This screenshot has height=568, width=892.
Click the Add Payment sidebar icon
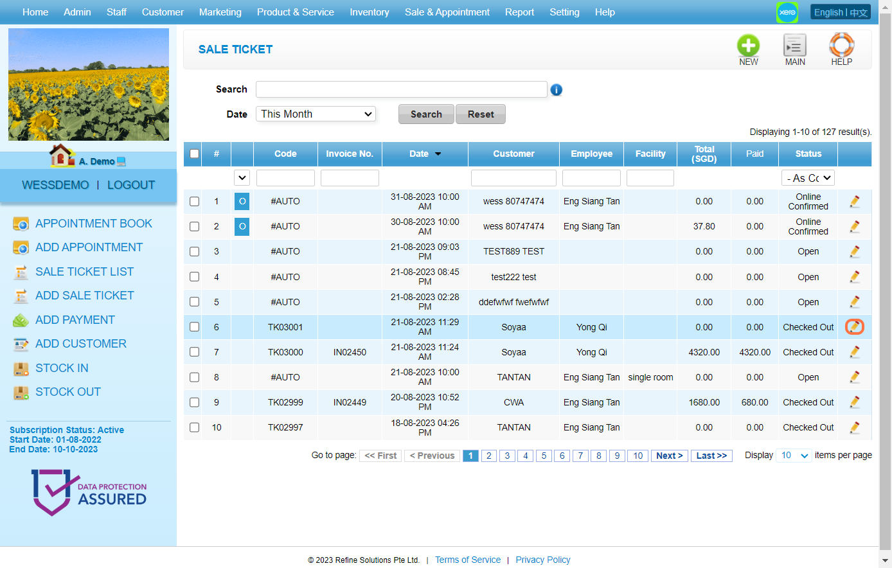coord(21,320)
